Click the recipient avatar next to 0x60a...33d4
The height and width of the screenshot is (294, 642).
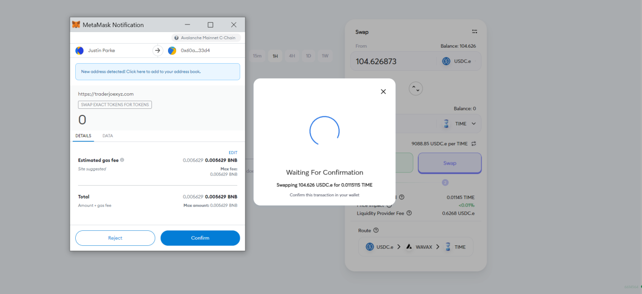(172, 51)
